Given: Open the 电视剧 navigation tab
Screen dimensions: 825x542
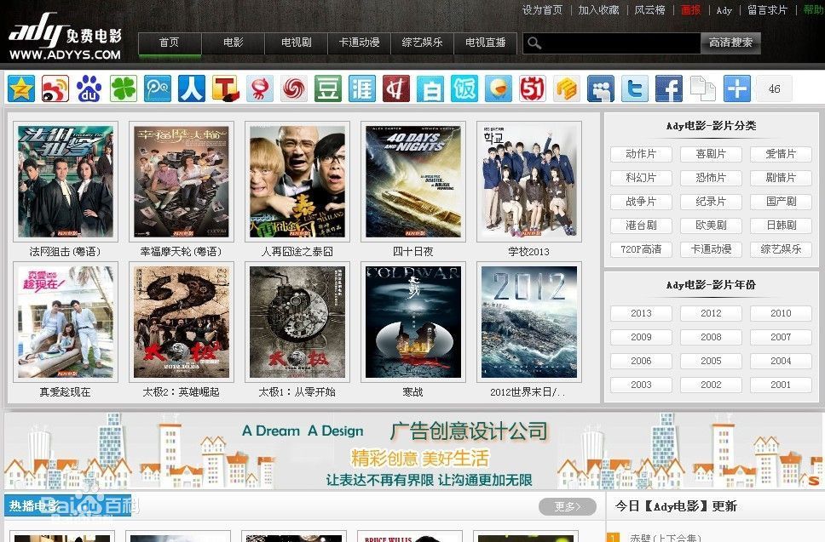Looking at the screenshot, I should [x=296, y=43].
